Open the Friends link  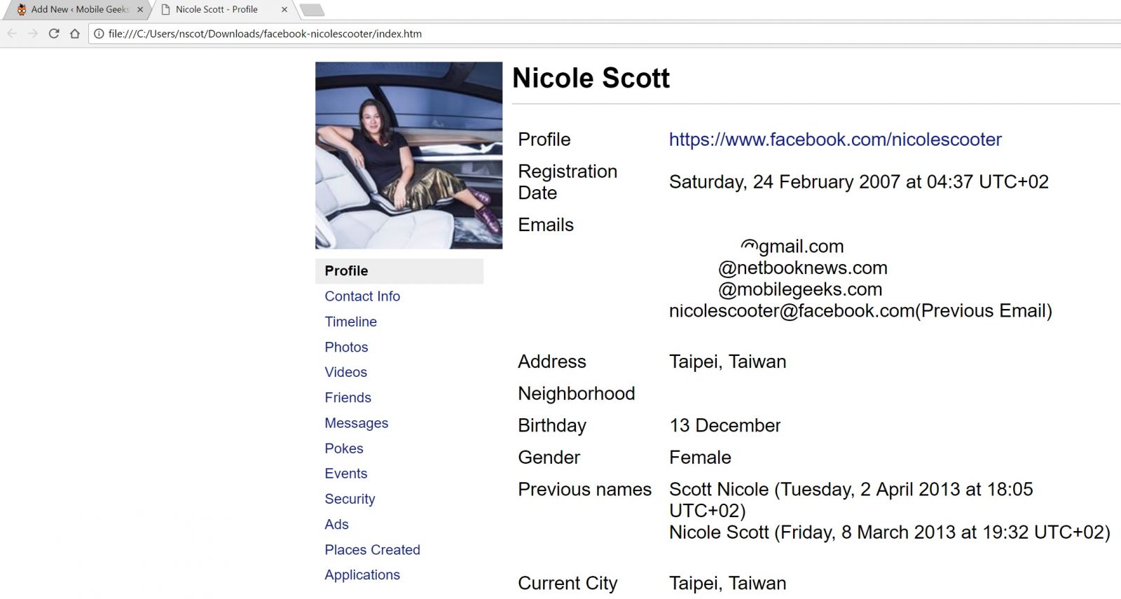(348, 397)
